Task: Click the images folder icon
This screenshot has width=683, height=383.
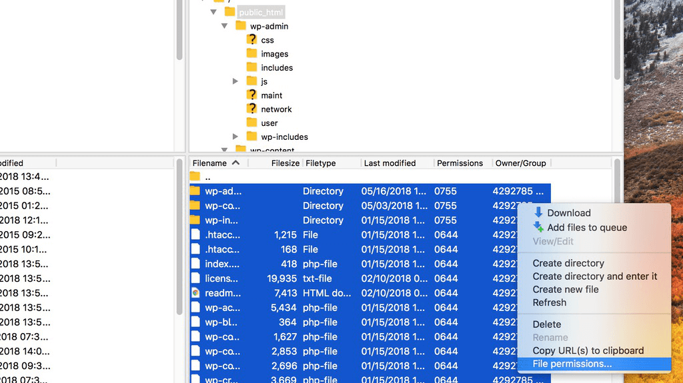Action: 251,53
